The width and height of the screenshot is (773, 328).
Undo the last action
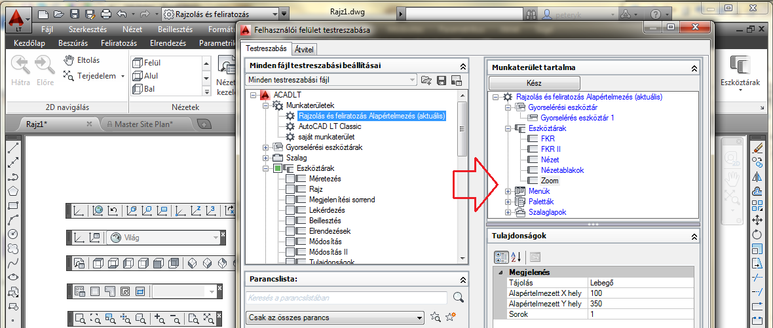pos(122,14)
